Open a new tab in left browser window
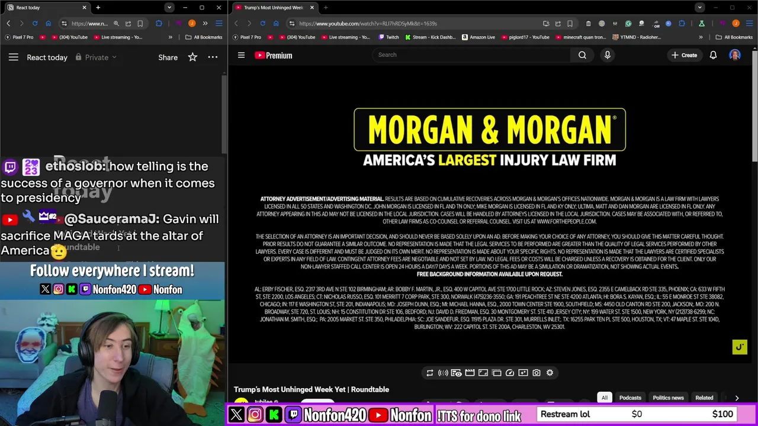The width and height of the screenshot is (758, 426). (98, 7)
